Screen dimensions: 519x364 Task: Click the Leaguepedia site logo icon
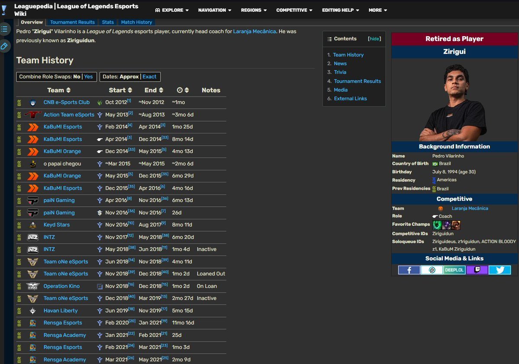click(x=4, y=10)
